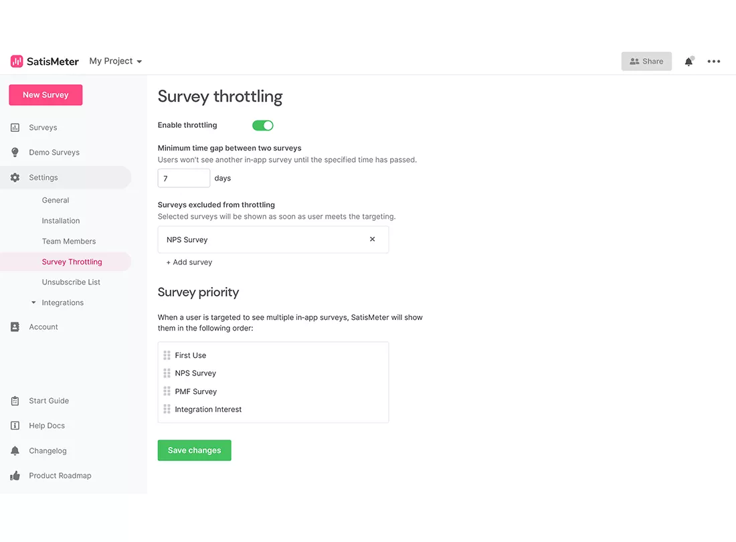Click the Save changes button
The height and width of the screenshot is (542, 736).
[194, 450]
